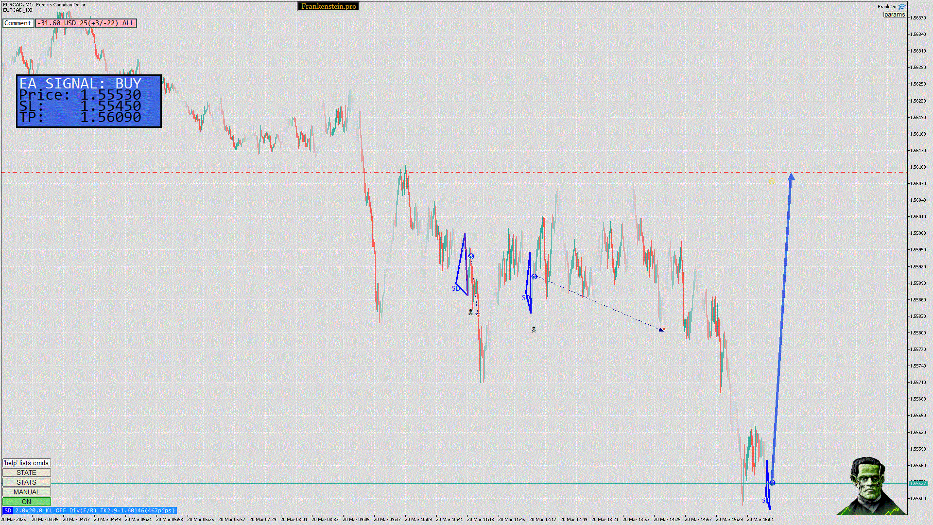Open the params button
Screen dimensions: 933x525
pyautogui.click(x=894, y=15)
